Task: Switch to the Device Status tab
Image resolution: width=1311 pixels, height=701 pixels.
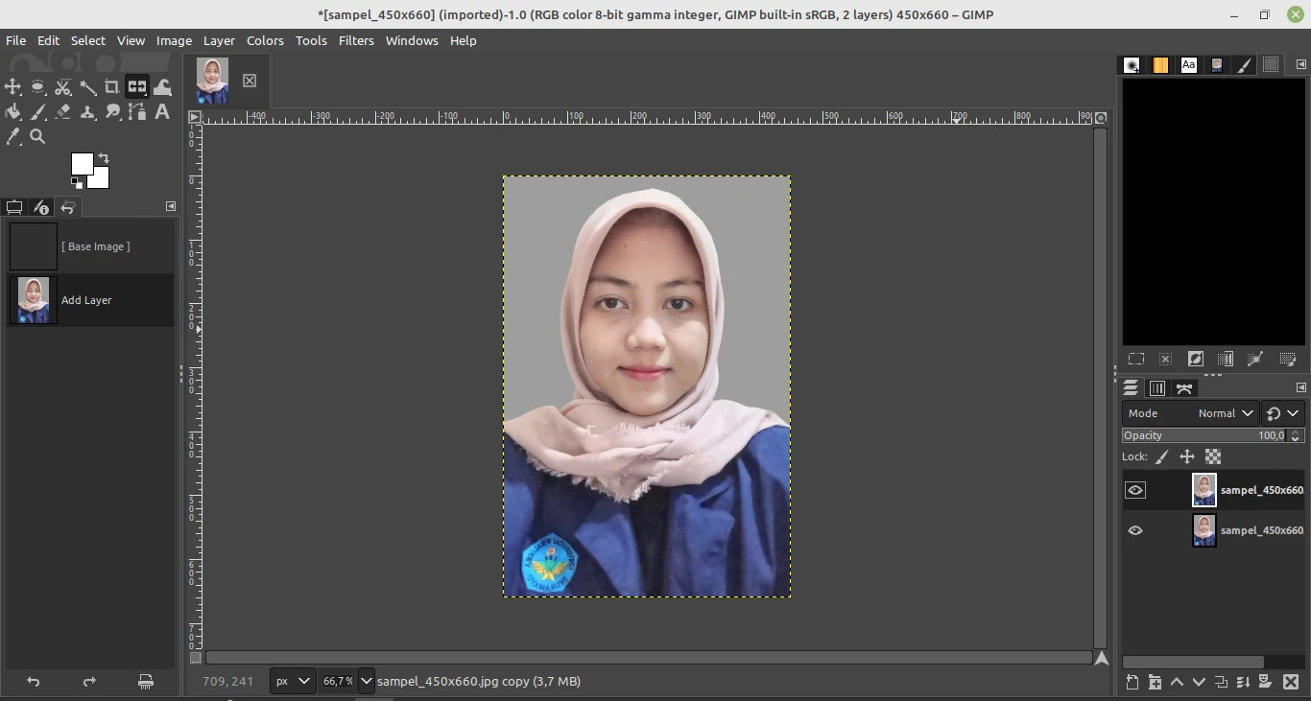Action: click(x=40, y=207)
